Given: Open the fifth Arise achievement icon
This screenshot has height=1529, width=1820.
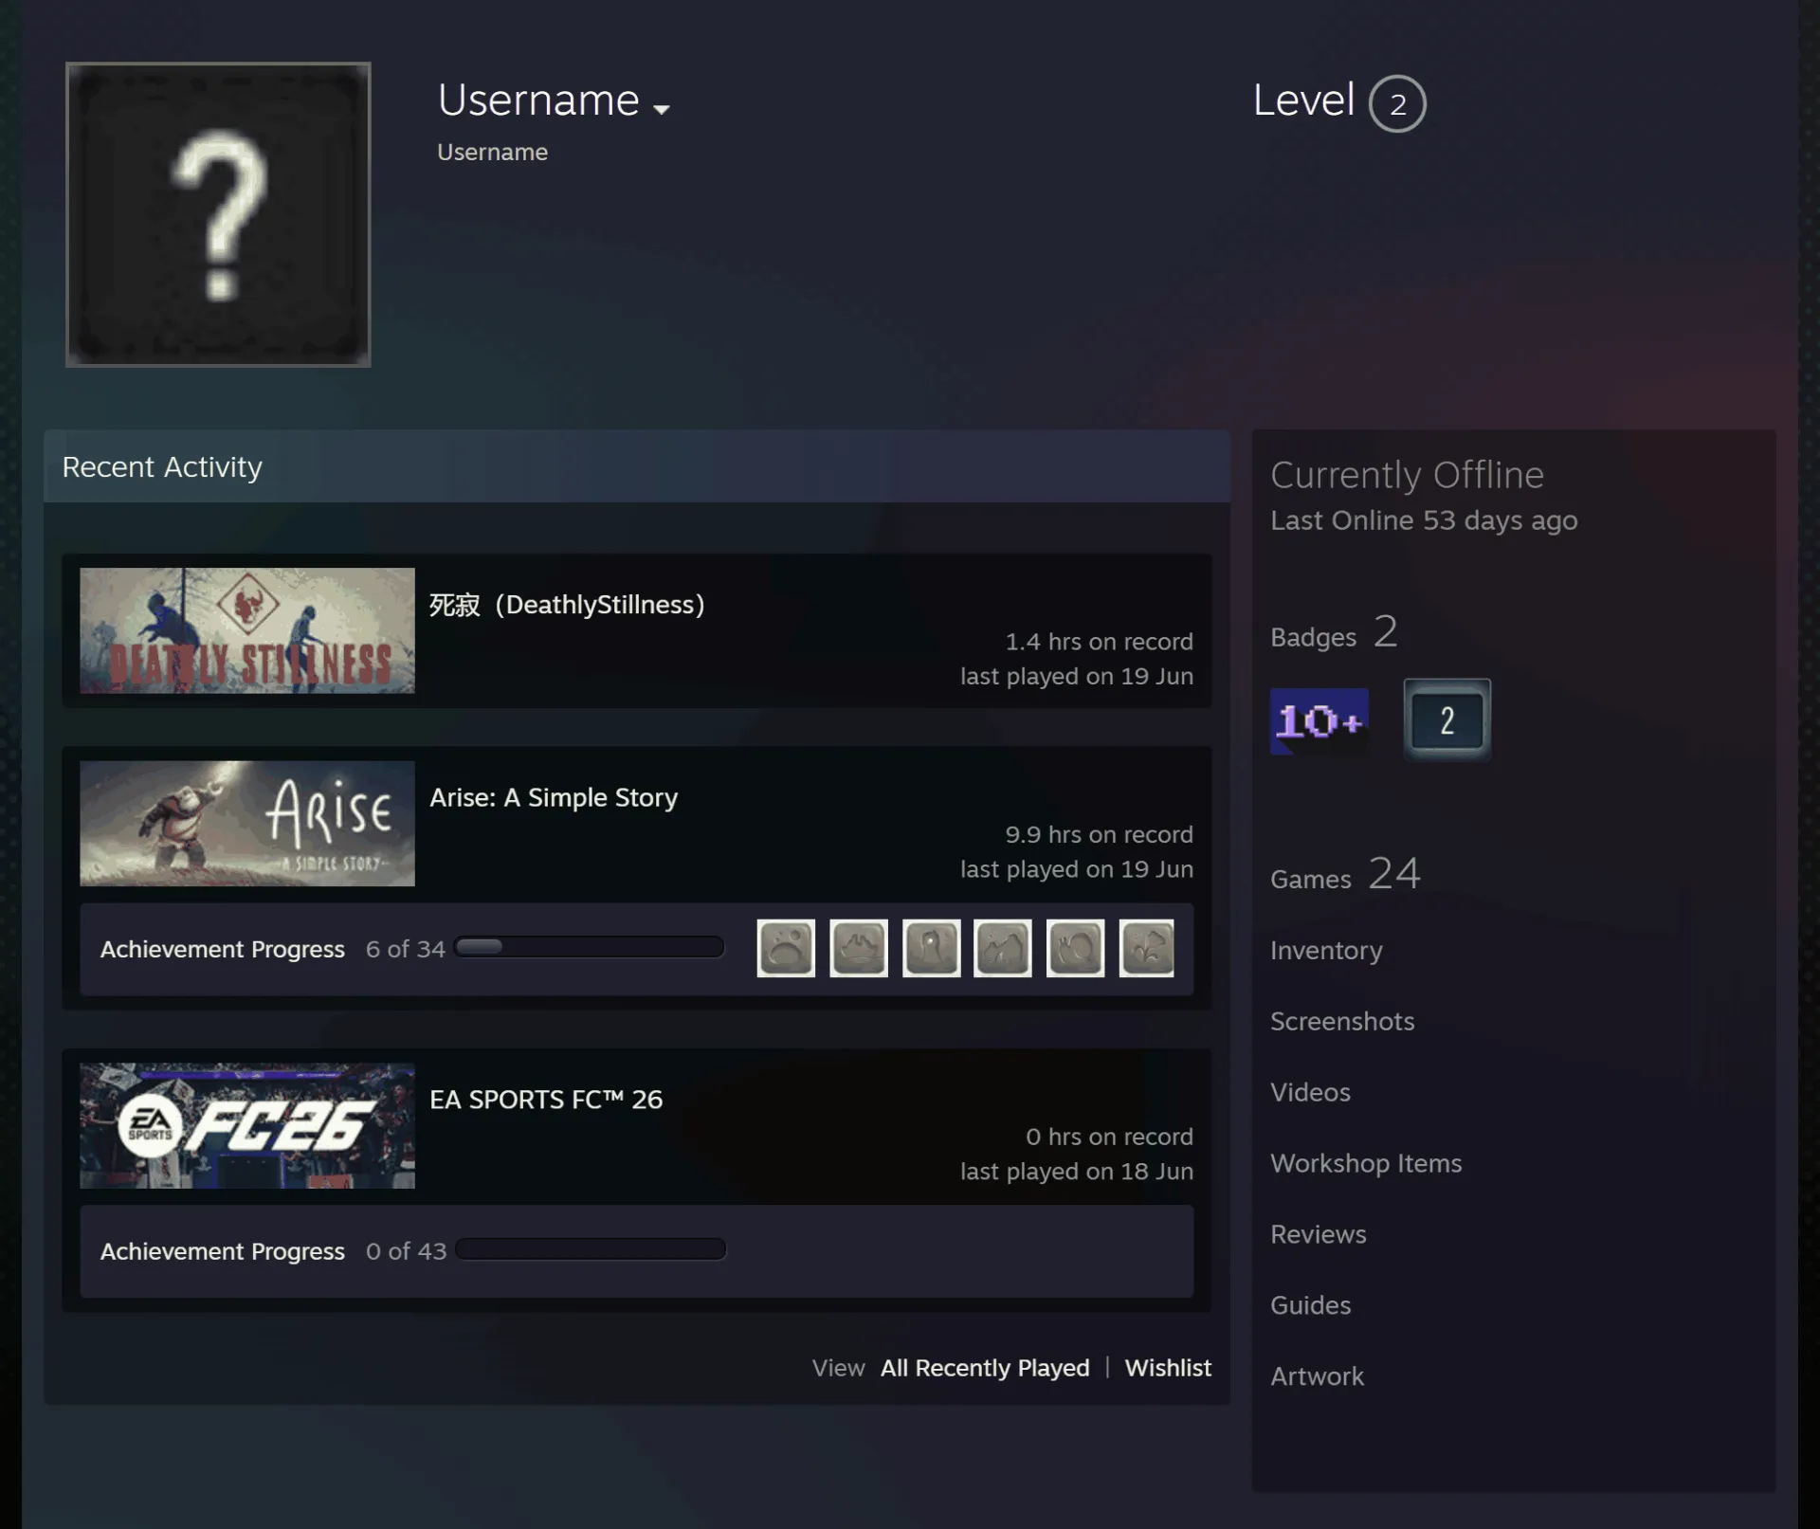Looking at the screenshot, I should click(x=1075, y=948).
